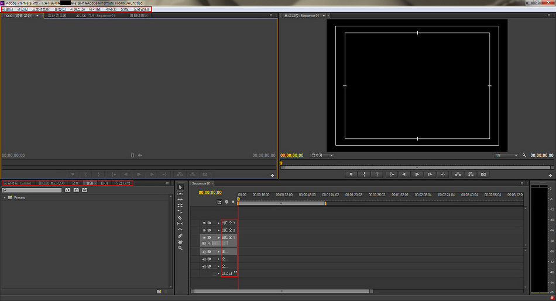The height and width of the screenshot is (301, 556).
Task: Hide the 비디오 3 track with eye icon
Action: 204,223
